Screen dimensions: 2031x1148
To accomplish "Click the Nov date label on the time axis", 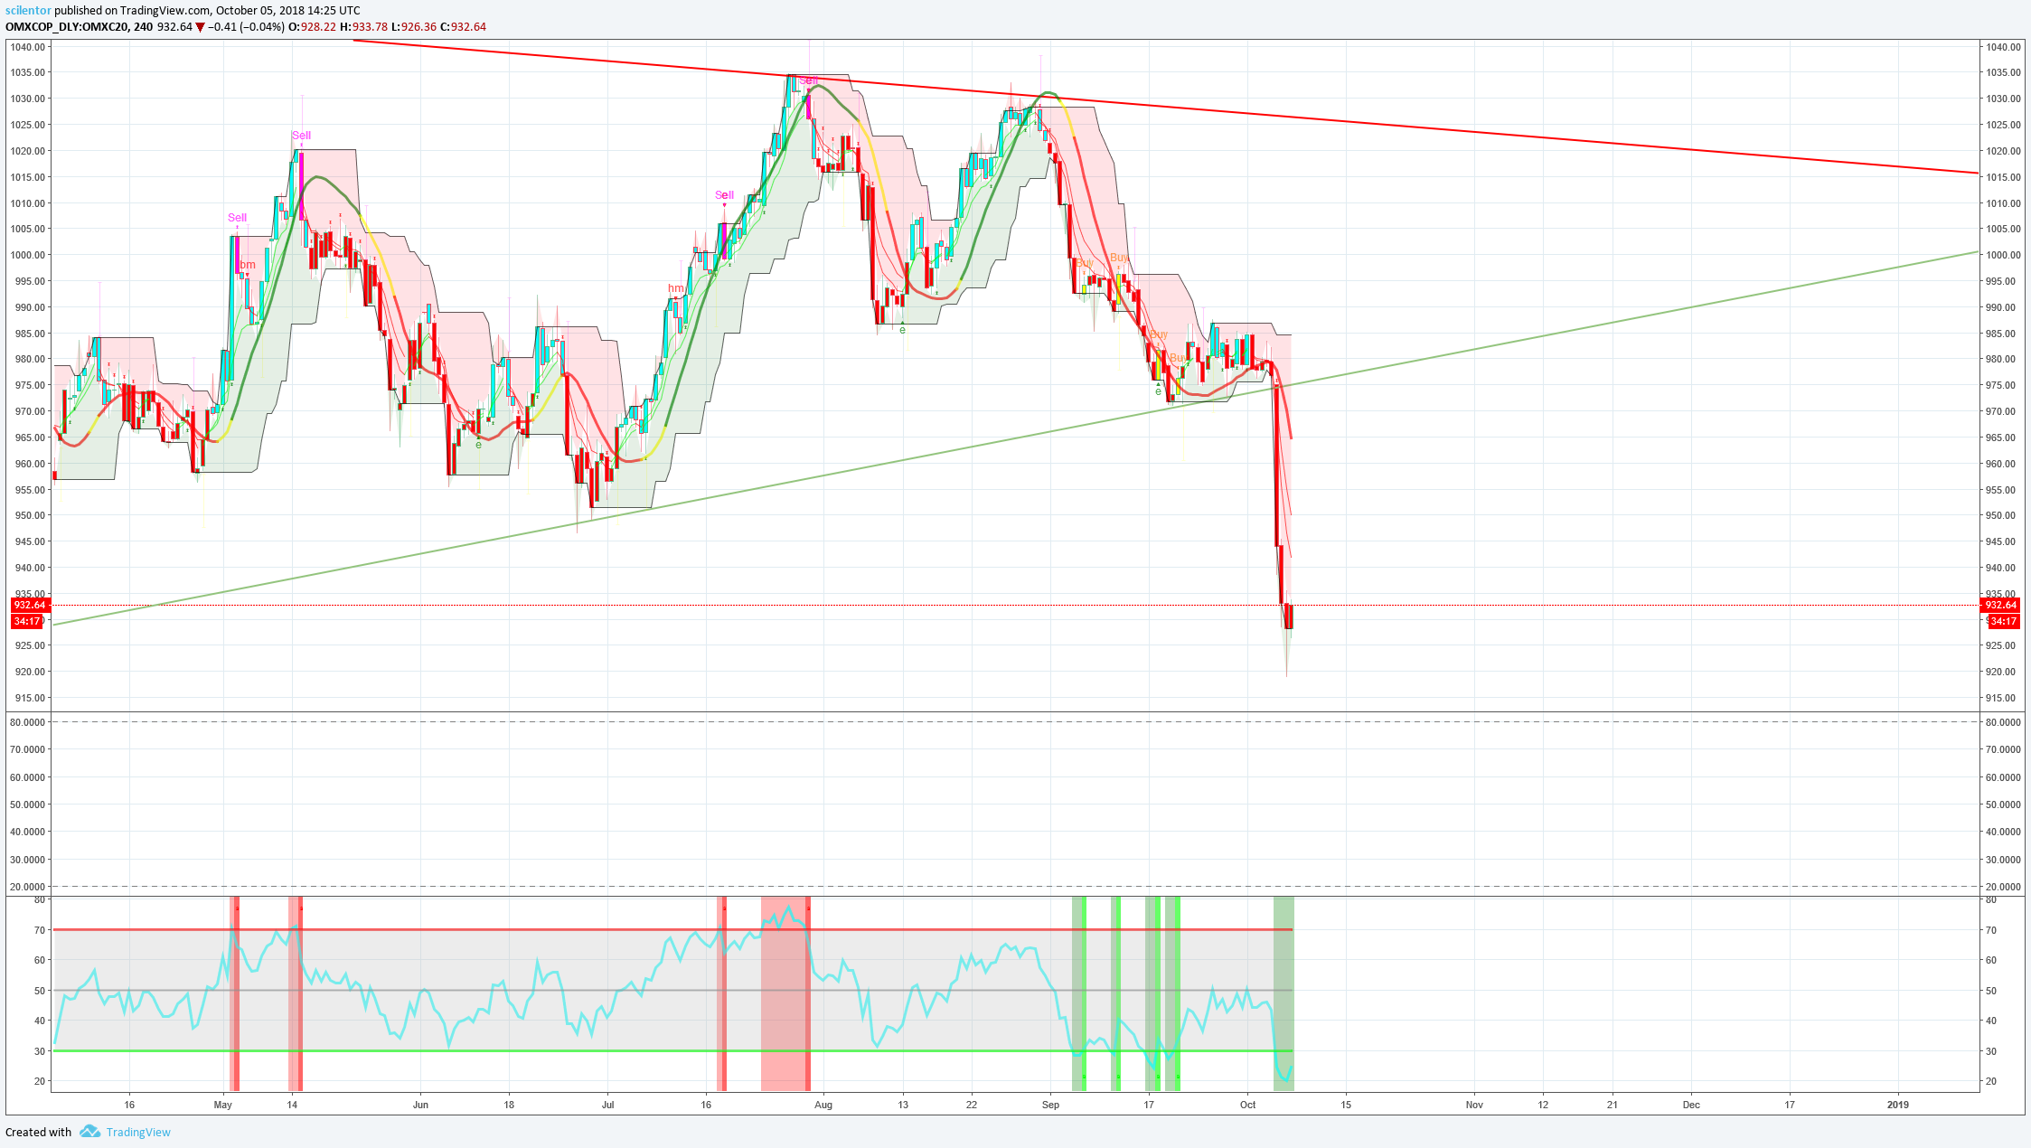I will (1474, 1105).
